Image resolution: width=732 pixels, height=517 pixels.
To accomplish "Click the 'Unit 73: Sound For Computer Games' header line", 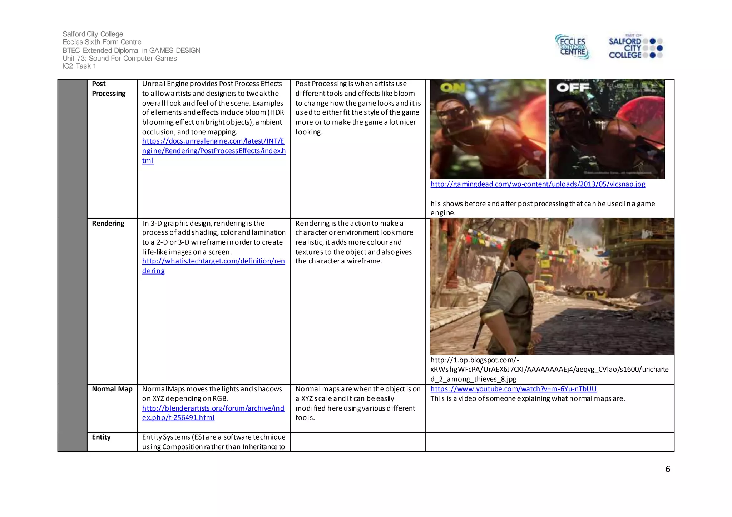I will 120,58.
